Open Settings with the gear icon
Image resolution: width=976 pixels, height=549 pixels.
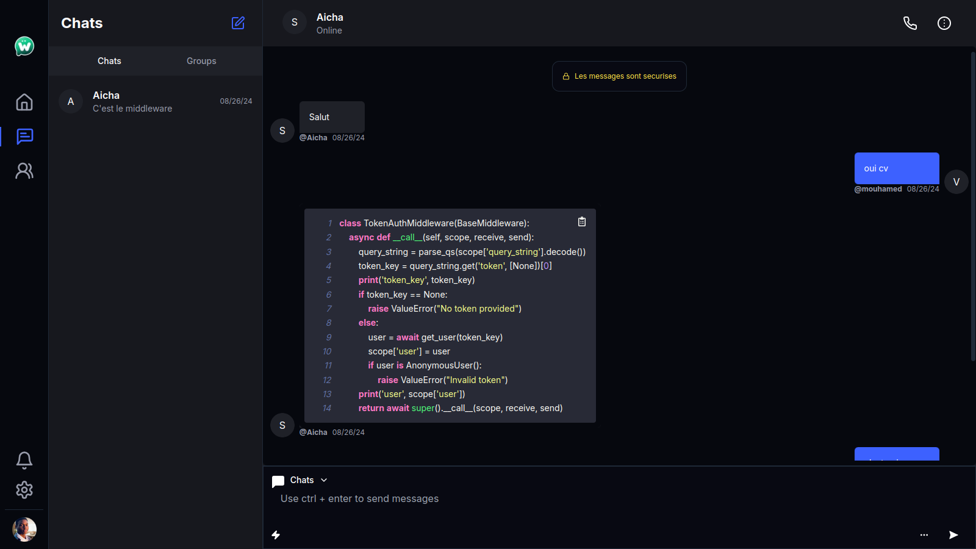click(24, 490)
